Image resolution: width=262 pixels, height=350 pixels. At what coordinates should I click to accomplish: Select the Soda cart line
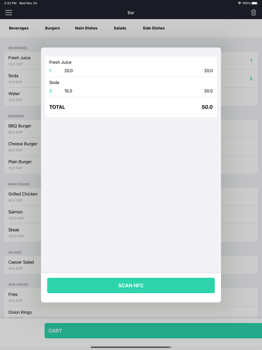131,87
